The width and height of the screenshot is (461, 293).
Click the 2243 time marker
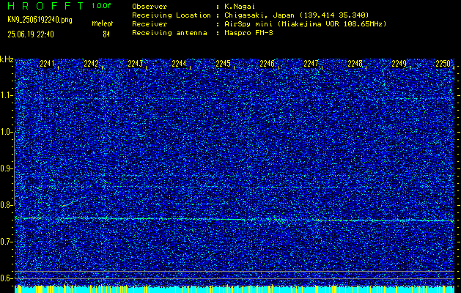click(x=136, y=64)
